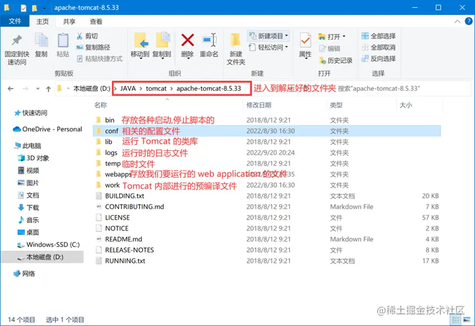
Task: Click the red Delete X icon
Action: tap(187, 40)
